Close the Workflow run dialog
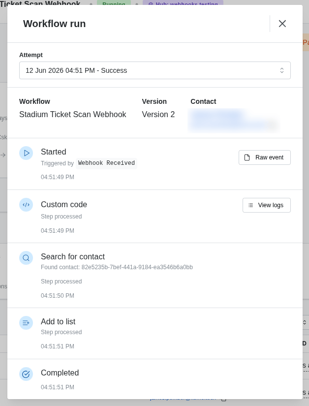This screenshot has width=309, height=406. 282,24
